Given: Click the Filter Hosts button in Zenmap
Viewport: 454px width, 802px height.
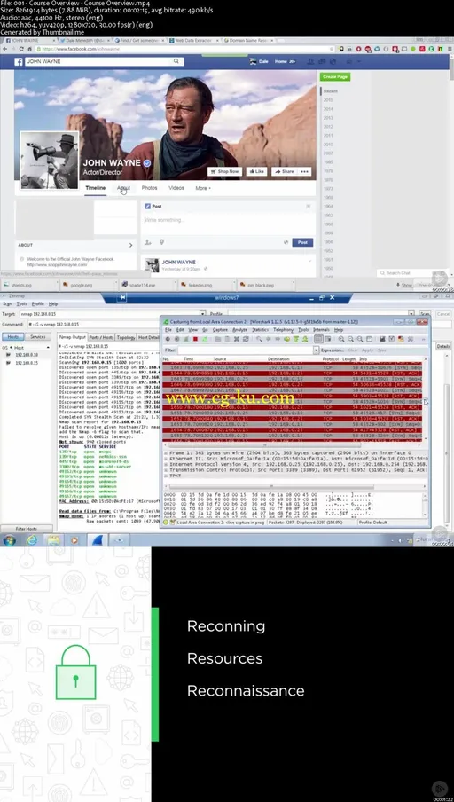Looking at the screenshot, I should tap(27, 529).
